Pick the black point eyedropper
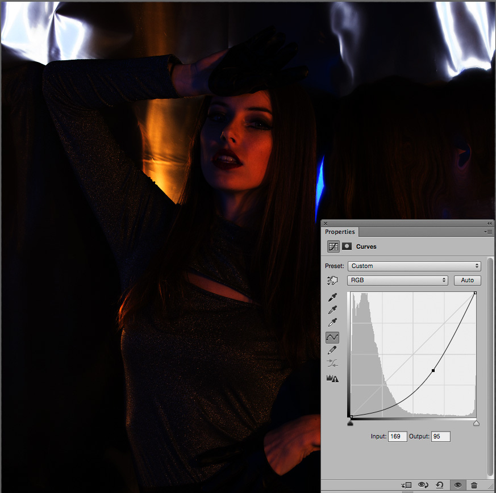This screenshot has width=496, height=493. tap(332, 297)
